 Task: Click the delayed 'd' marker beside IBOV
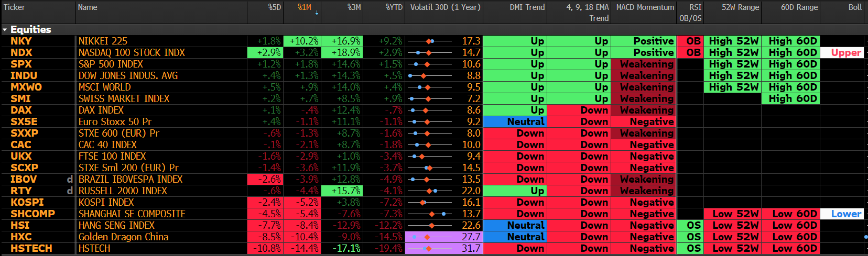70,179
